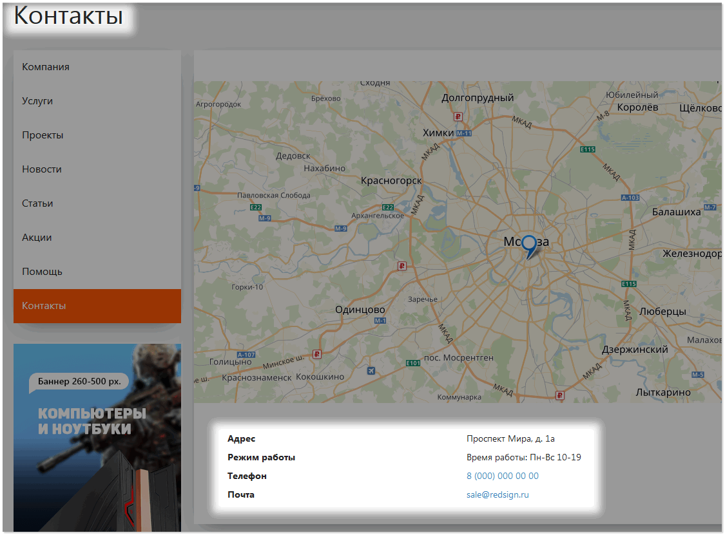Click the A-107 road sign near Голицыно
The image size is (725, 535).
(x=246, y=355)
